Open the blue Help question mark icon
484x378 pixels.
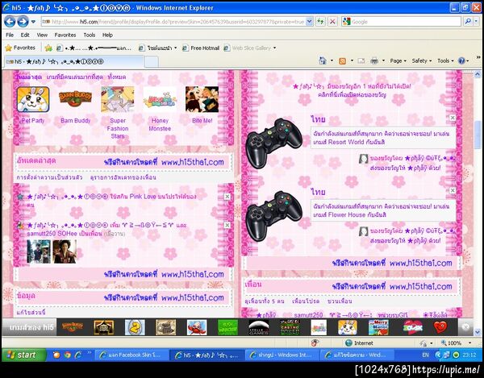click(461, 60)
